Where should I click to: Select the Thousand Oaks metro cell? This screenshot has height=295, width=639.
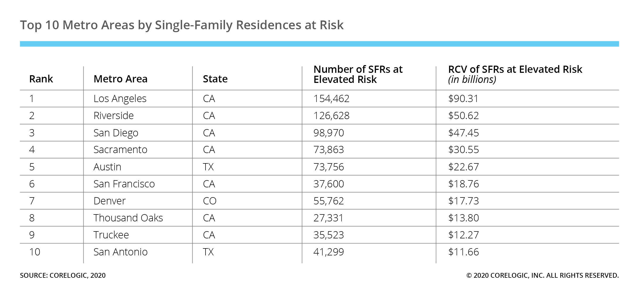128,218
